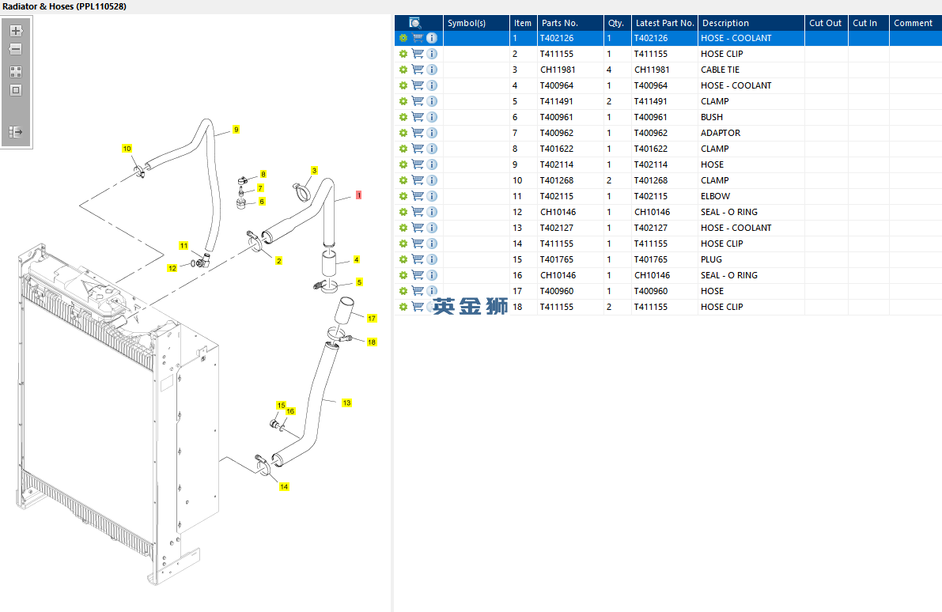942x612 pixels.
Task: Select callout 12 on the diagram
Action: pos(172,268)
